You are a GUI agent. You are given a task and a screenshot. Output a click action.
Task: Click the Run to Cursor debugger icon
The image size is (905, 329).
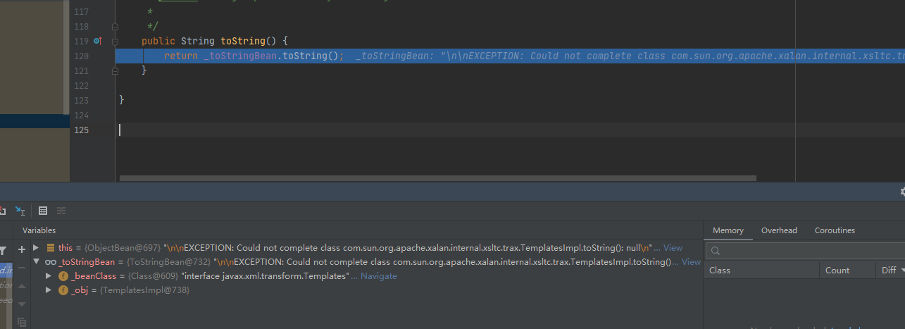20,211
